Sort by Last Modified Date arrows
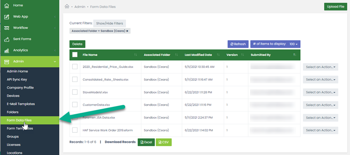Screen dimensions: 350x155 pyautogui.click(x=218, y=55)
